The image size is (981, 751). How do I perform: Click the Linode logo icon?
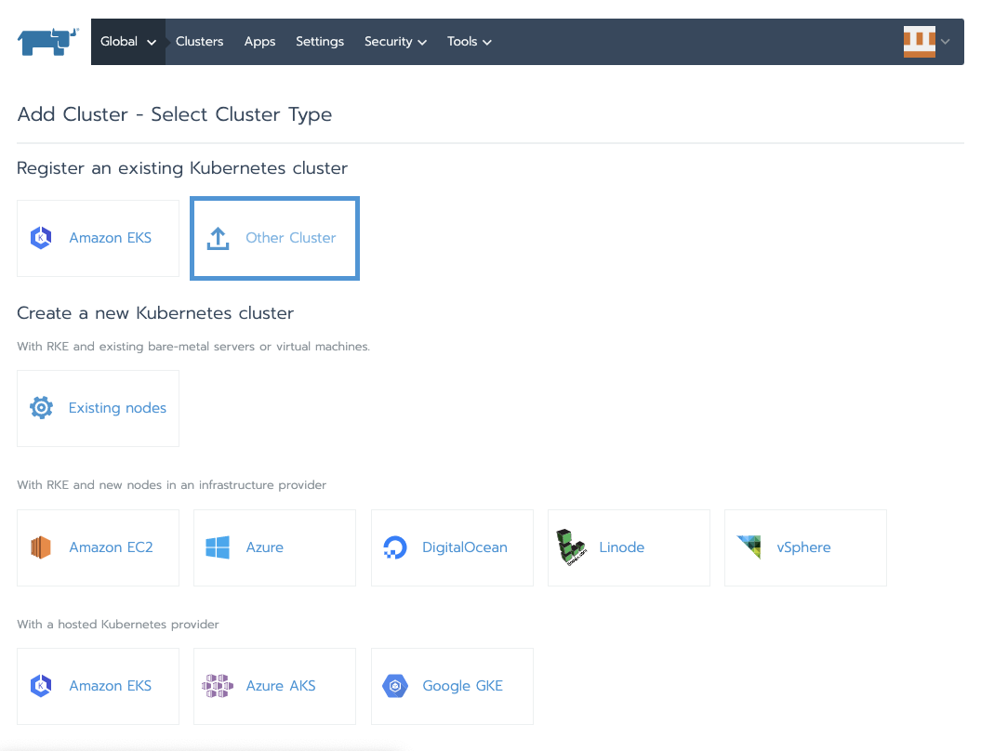(x=571, y=547)
